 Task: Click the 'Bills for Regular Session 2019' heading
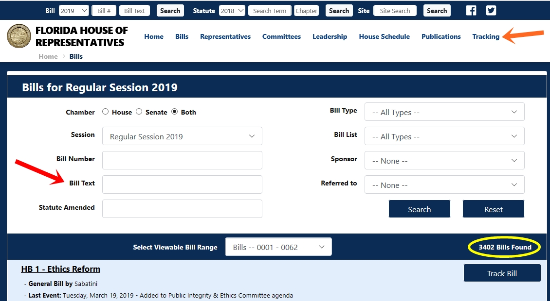pos(100,87)
